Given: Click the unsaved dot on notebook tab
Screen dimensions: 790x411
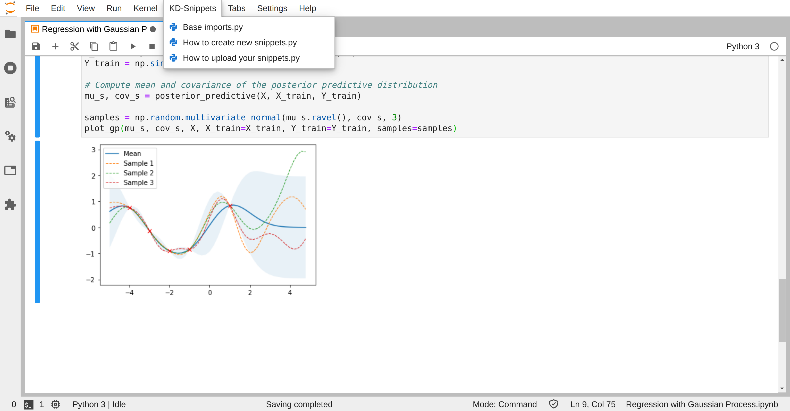Looking at the screenshot, I should click(x=153, y=29).
